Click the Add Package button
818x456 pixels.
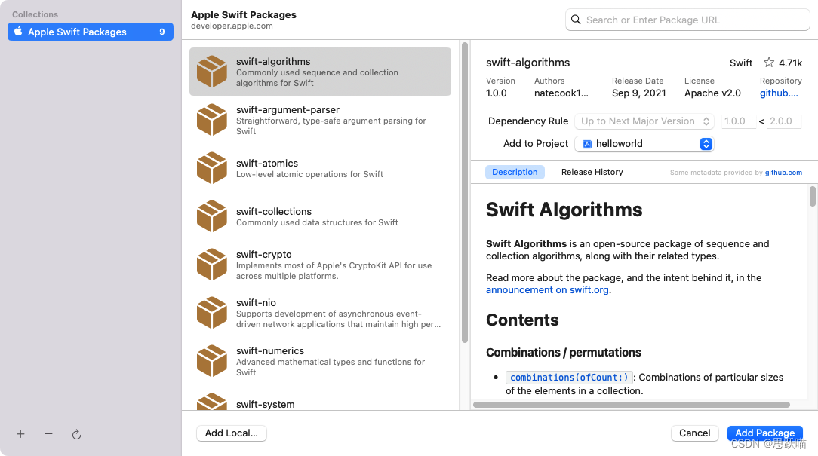coord(764,433)
